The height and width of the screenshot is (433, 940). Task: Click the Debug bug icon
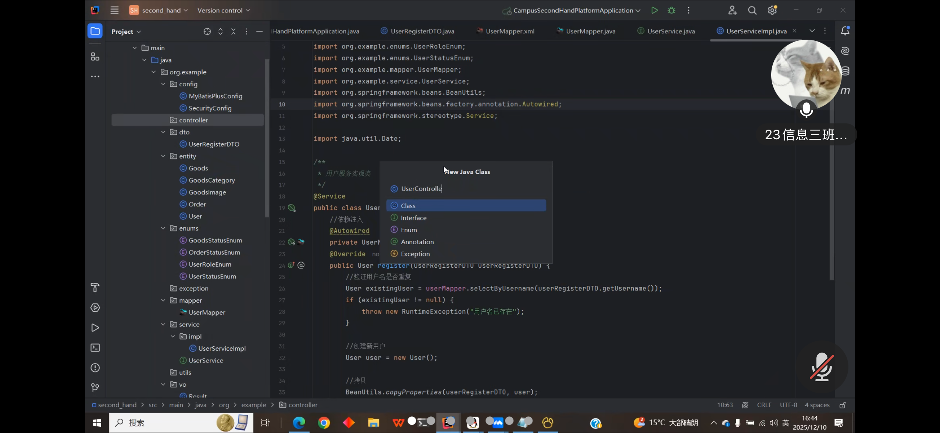(672, 10)
